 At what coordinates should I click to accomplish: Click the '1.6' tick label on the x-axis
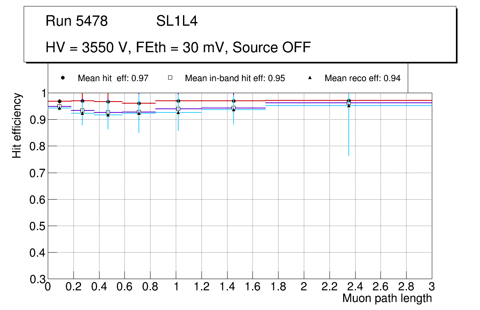pyautogui.click(x=253, y=287)
